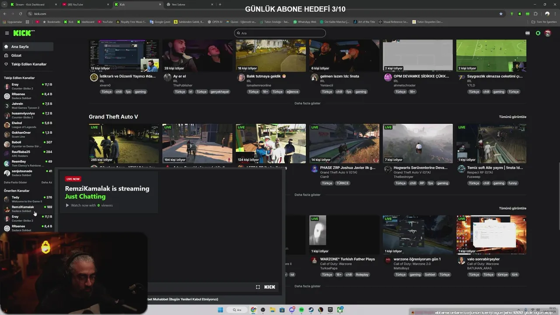Open the Windows Start button
560x315 pixels.
pyautogui.click(x=220, y=310)
